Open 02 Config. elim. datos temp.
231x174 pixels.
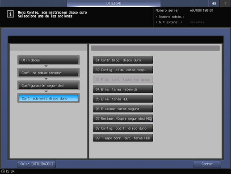[x=123, y=70]
